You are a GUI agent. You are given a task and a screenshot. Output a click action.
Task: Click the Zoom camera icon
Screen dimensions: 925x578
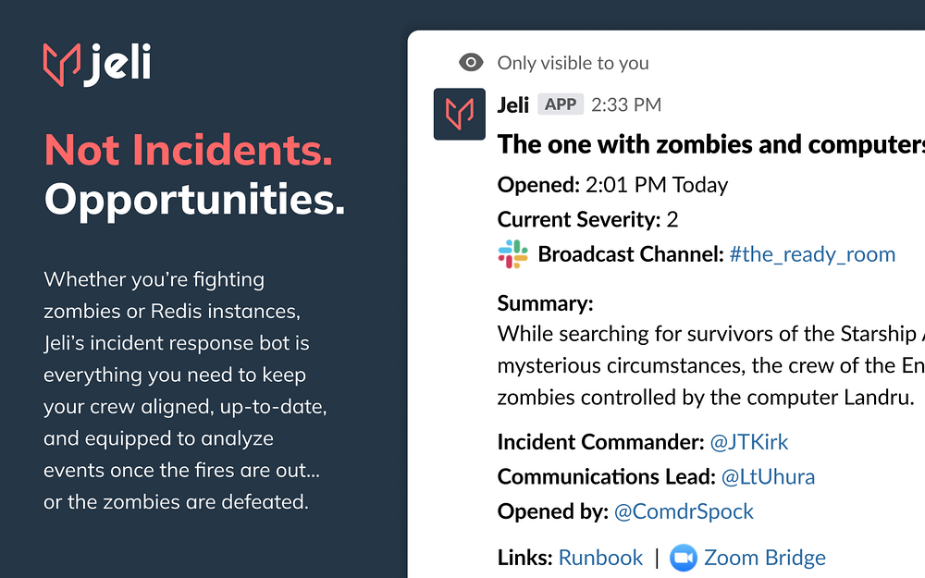click(x=684, y=558)
